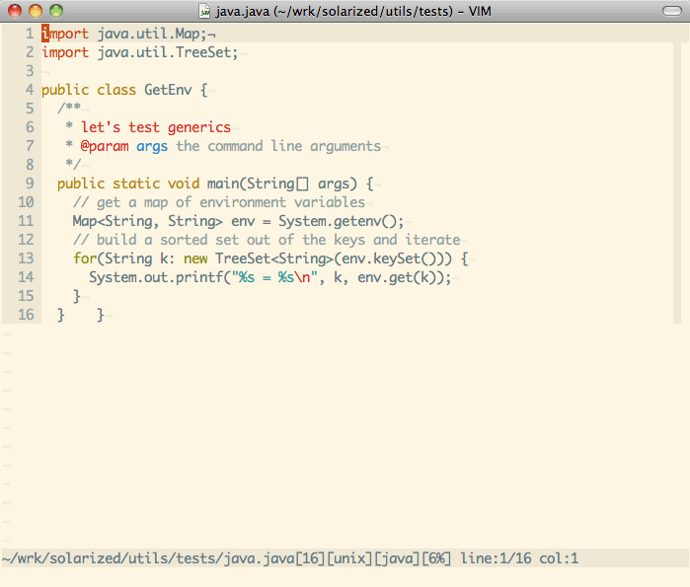Click the "let's test generics" comment text
690x587 pixels.
156,127
